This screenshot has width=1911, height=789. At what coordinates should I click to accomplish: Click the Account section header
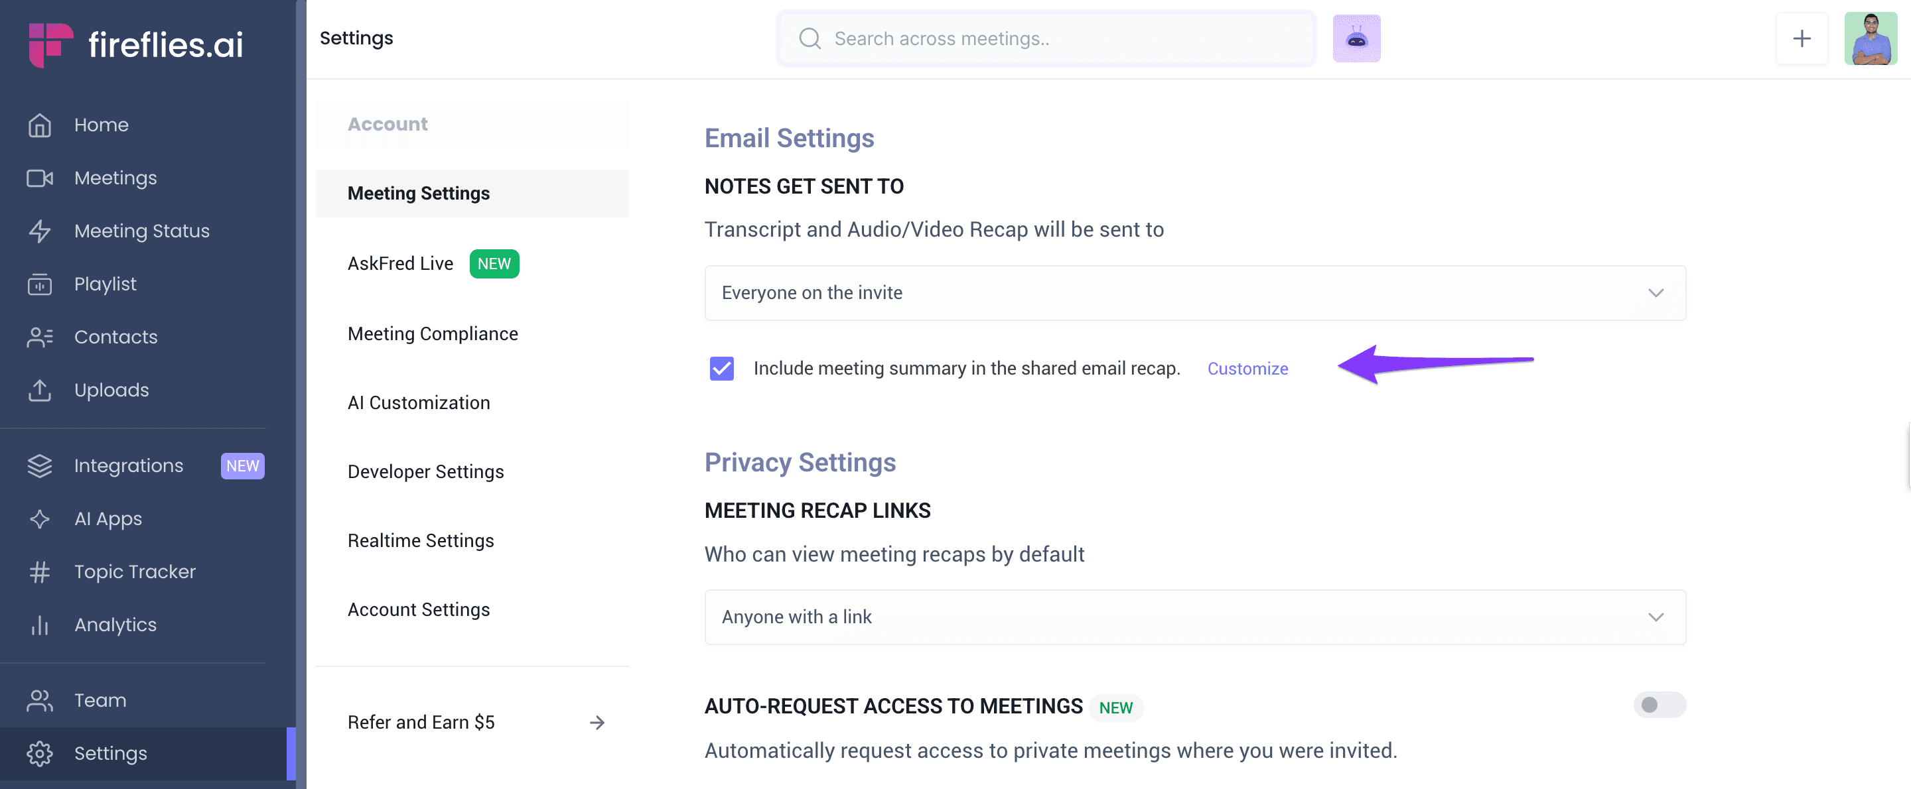(x=388, y=124)
